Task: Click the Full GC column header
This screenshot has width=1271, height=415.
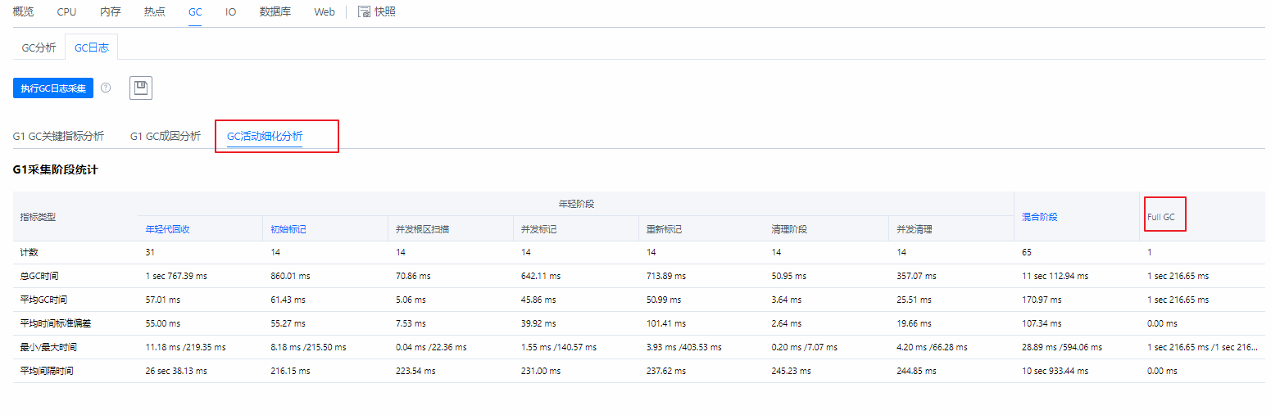Action: click(1161, 217)
